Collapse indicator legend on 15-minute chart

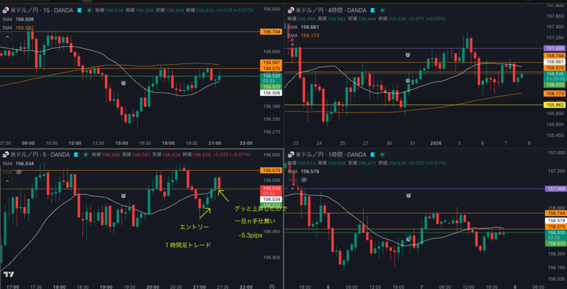tap(7, 36)
